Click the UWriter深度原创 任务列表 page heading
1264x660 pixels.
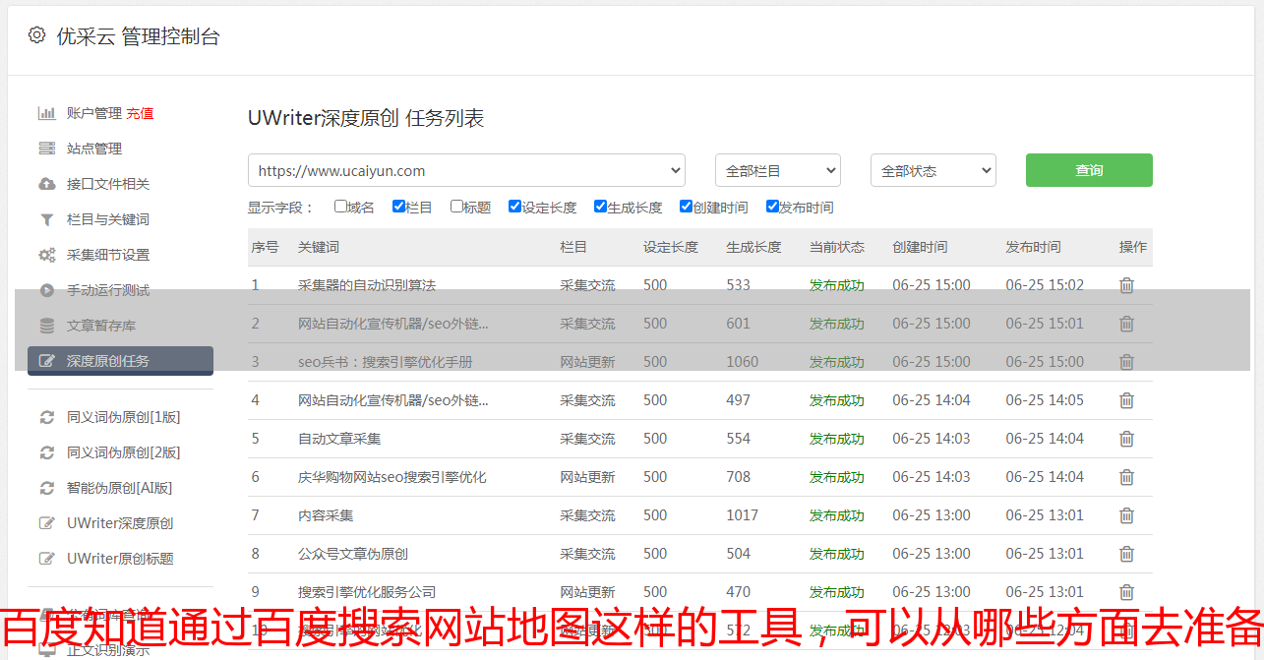click(366, 118)
